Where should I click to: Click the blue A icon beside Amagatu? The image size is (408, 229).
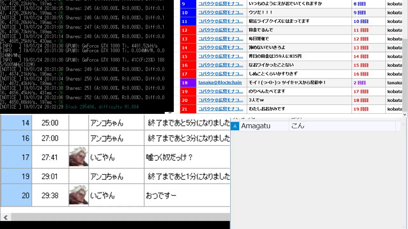235,126
